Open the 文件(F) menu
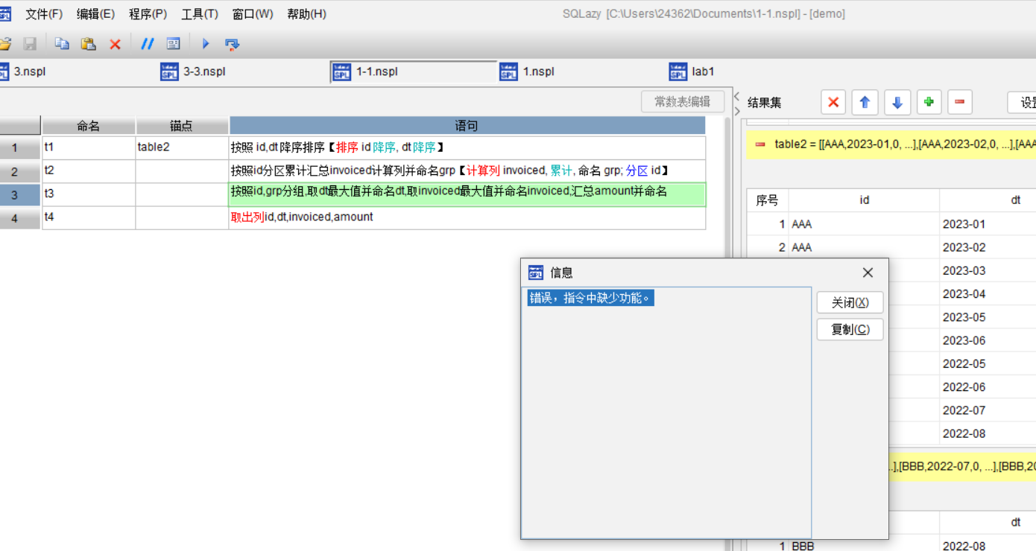Viewport: 1036px width, 551px height. [44, 14]
